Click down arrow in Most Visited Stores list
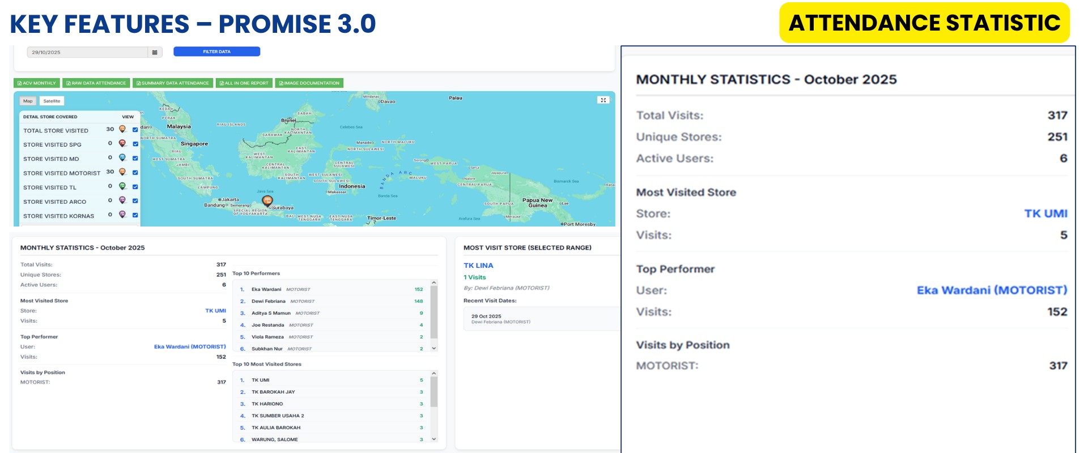Screen dimensions: 1088x453 (434, 439)
